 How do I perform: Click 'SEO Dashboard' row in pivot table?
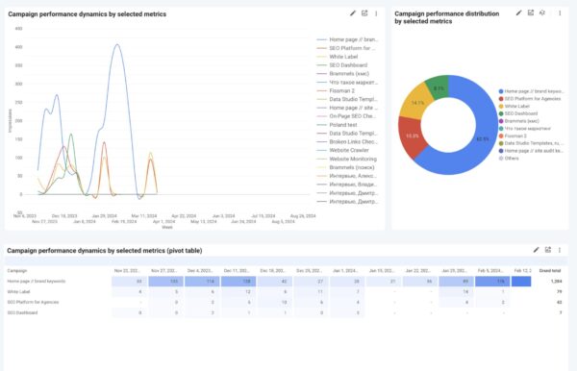(x=22, y=312)
